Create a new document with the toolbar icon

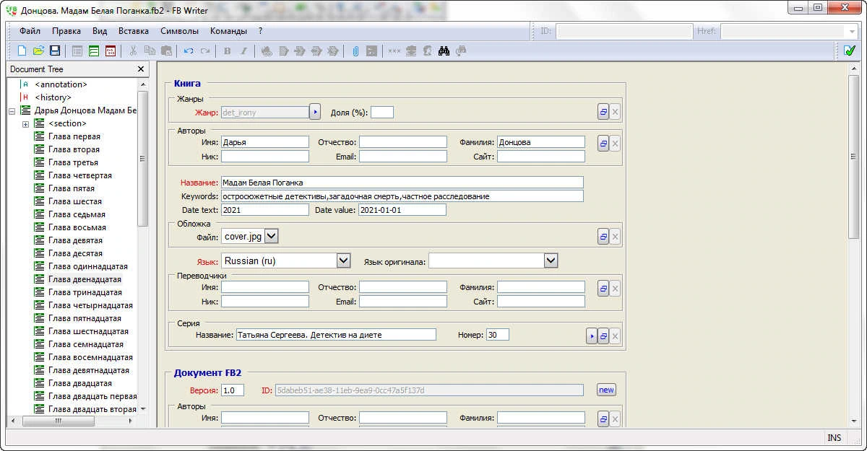(x=22, y=51)
